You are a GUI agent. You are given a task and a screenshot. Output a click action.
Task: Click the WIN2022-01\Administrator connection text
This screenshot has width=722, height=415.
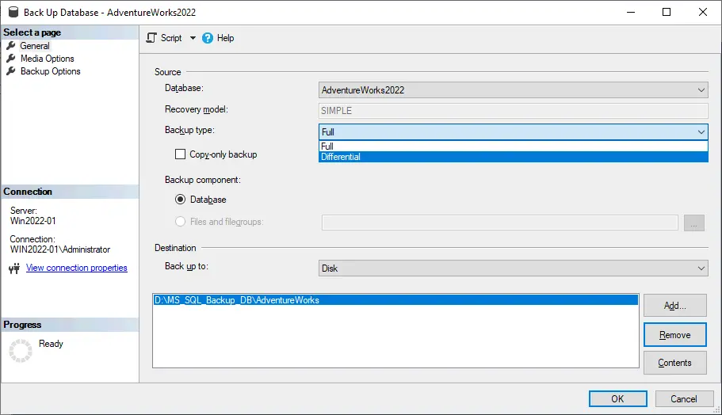click(x=60, y=249)
